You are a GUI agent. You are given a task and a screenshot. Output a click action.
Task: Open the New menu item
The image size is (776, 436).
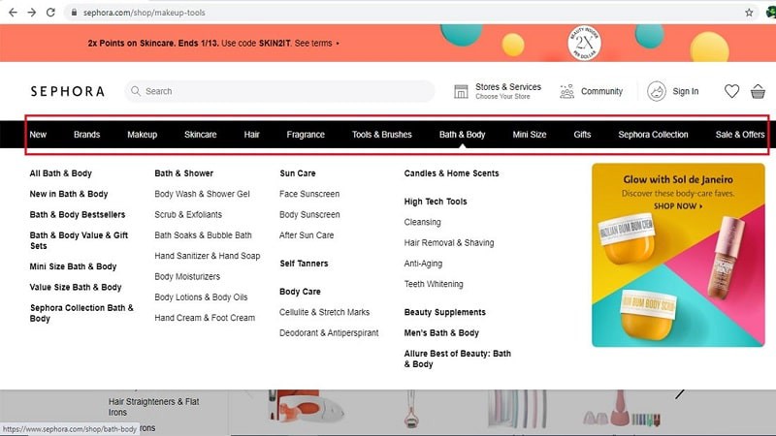(x=38, y=135)
